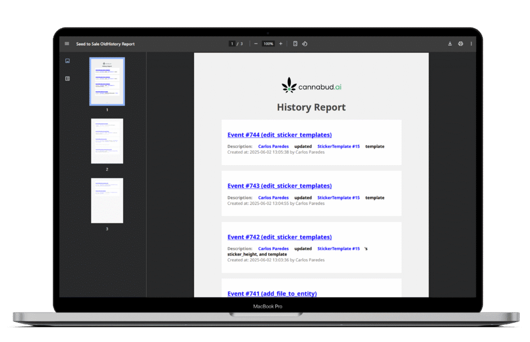The height and width of the screenshot is (342, 530).
Task: Toggle the sidebar with the hamburger menu icon
Action: 67,44
